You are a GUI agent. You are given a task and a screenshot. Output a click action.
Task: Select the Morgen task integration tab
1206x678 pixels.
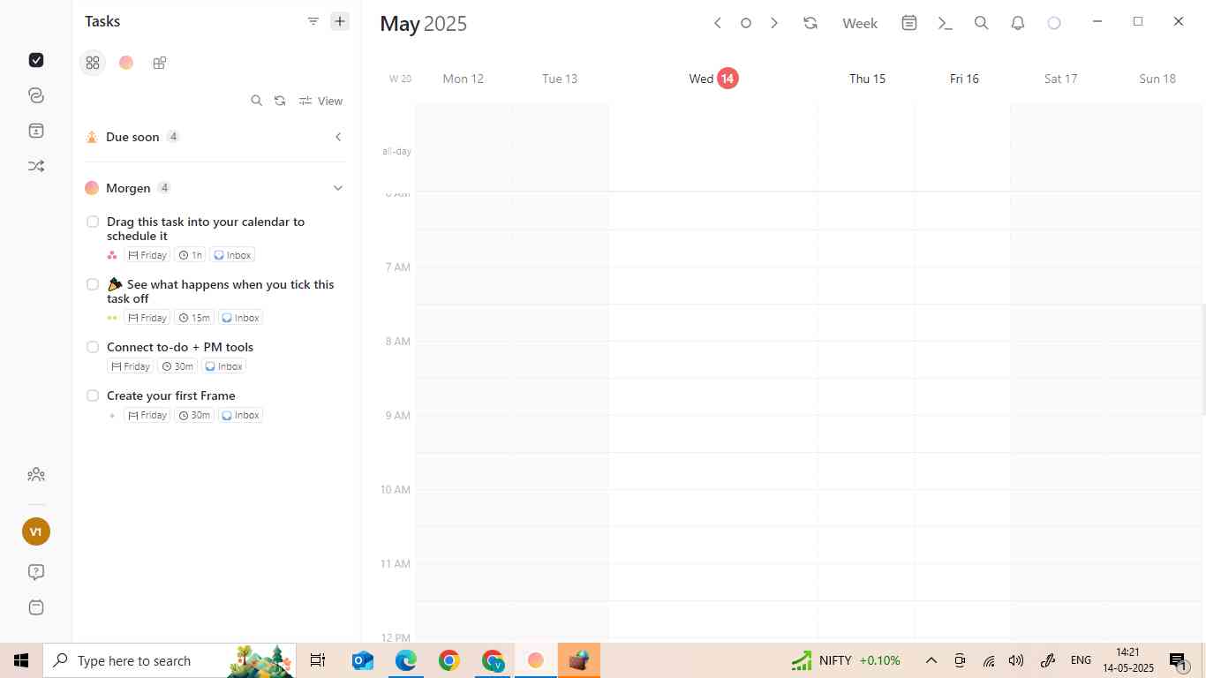coord(126,63)
